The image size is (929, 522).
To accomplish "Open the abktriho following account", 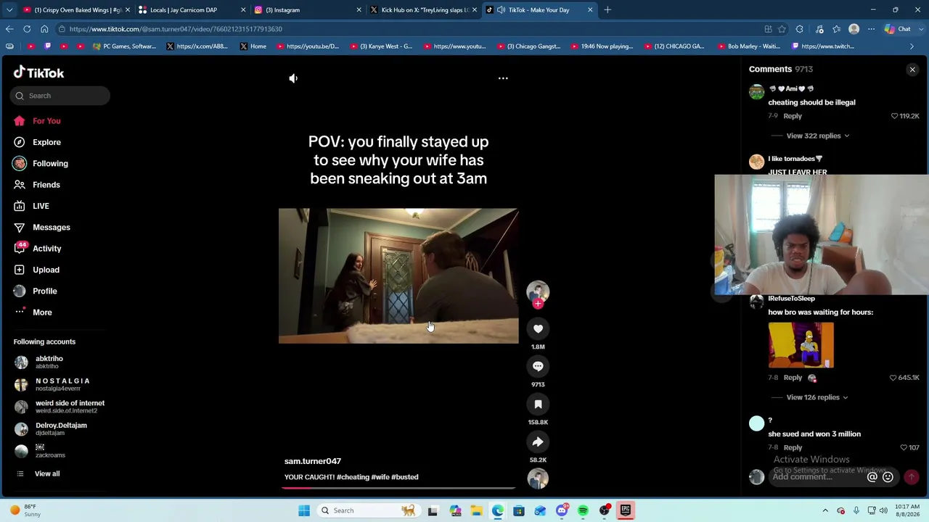I will tap(49, 362).
